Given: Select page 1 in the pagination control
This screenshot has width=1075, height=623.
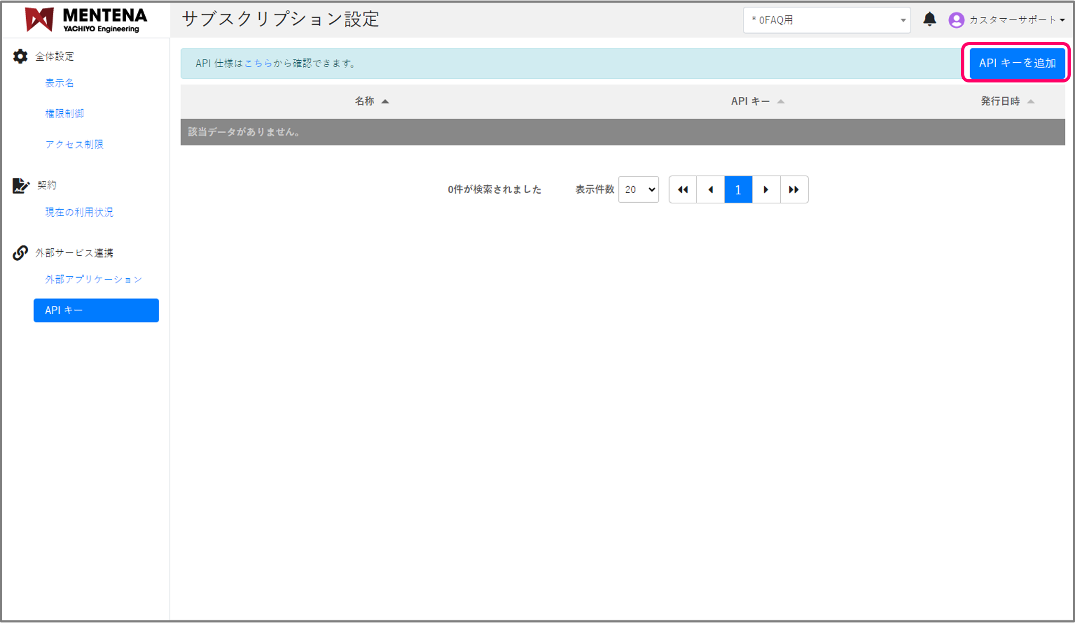Looking at the screenshot, I should [x=738, y=189].
